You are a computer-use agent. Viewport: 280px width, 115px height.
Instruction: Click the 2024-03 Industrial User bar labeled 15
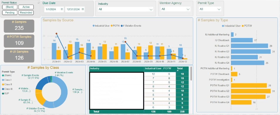pyautogui.click(x=77, y=50)
